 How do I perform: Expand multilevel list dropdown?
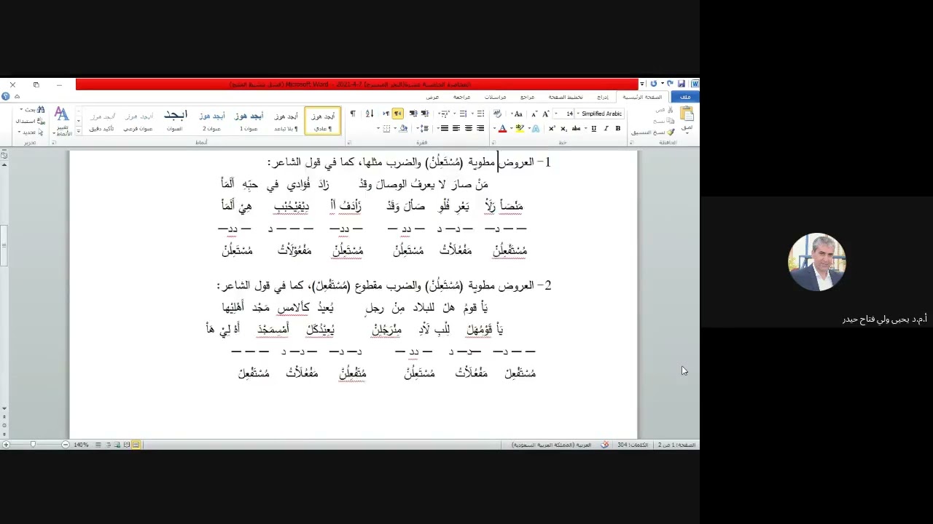[x=439, y=114]
